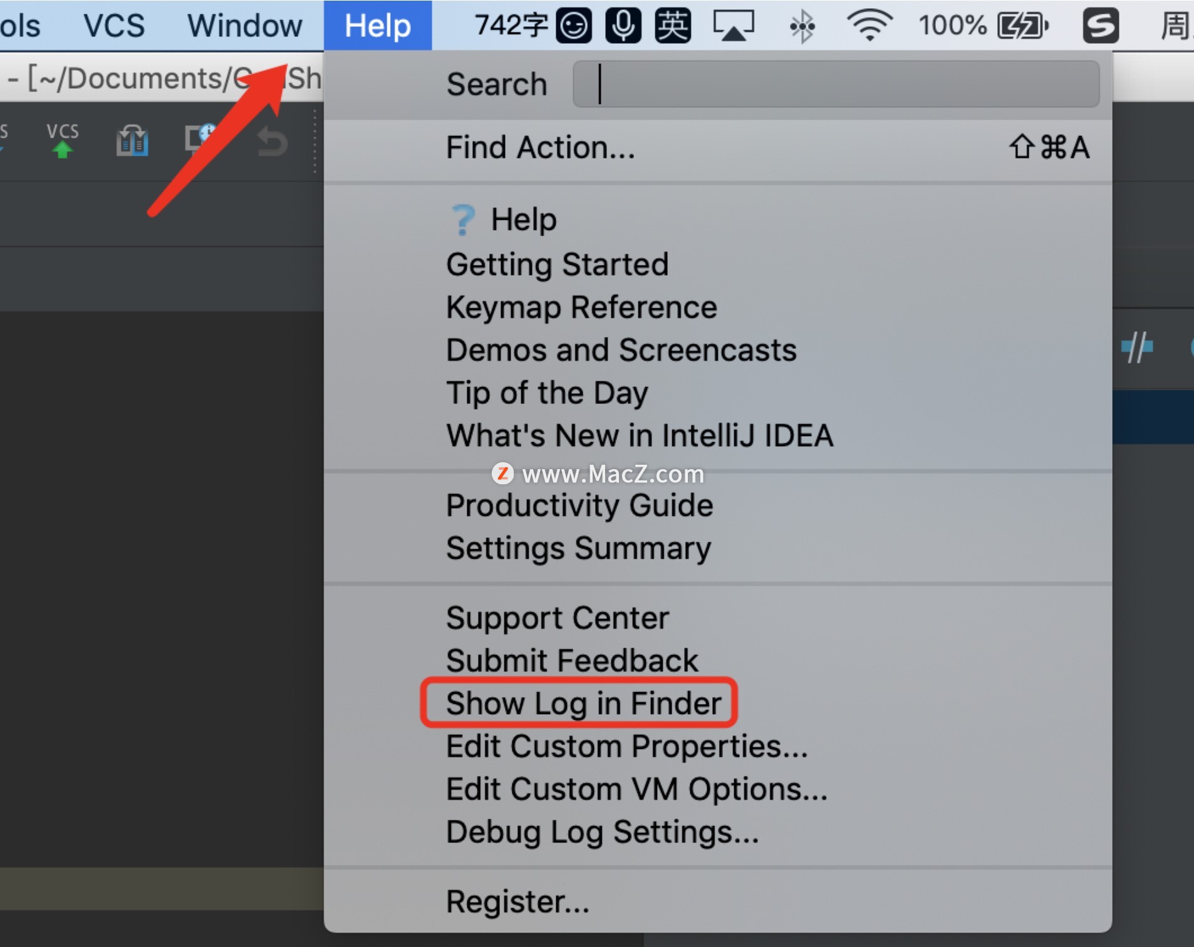Click inside the Help search field

836,84
